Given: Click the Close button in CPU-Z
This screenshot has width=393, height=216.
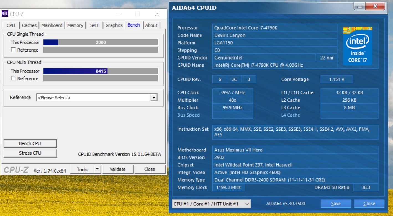Looking at the screenshot, I should tap(150, 169).
